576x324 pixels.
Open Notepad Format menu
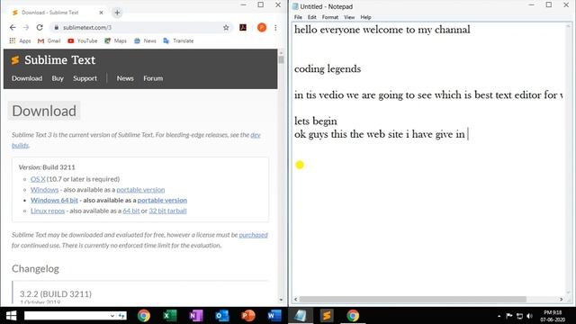click(330, 17)
